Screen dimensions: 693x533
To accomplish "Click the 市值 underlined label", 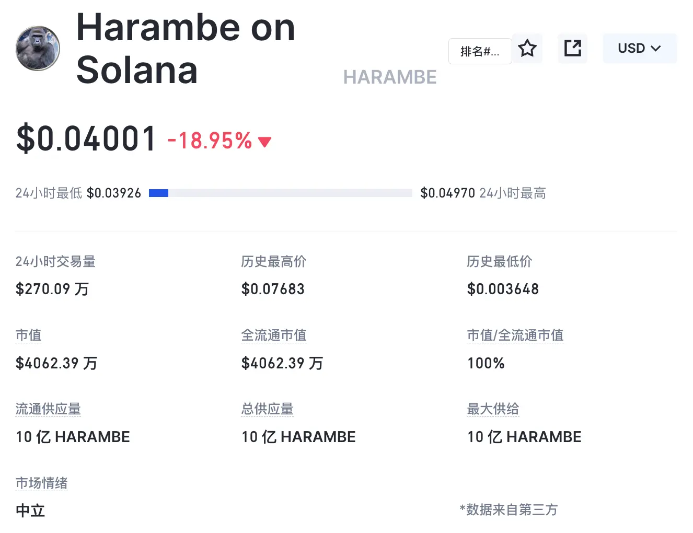I will pos(28,335).
